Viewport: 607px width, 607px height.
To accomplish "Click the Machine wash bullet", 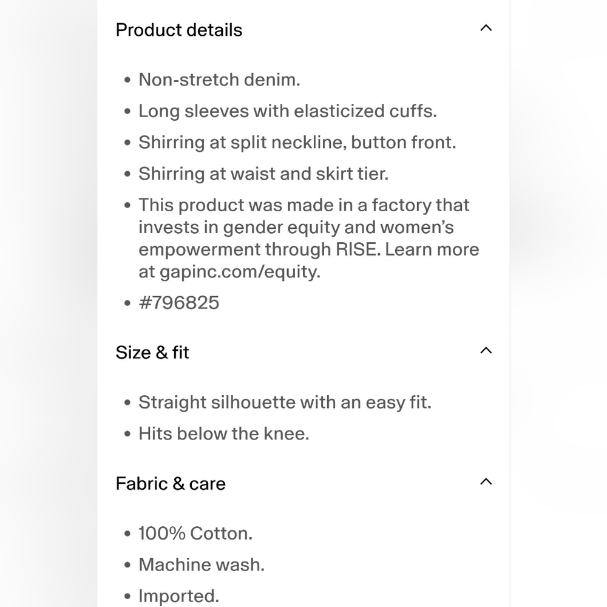I will (202, 565).
